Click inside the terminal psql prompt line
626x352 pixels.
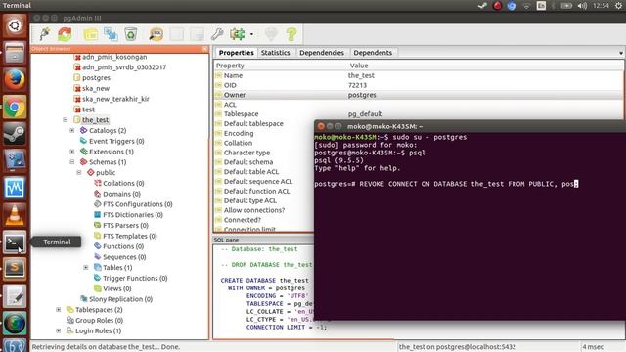[446, 184]
